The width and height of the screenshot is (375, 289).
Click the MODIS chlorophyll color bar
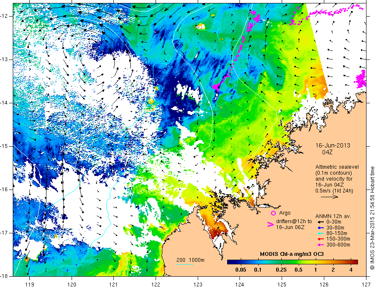(292, 262)
